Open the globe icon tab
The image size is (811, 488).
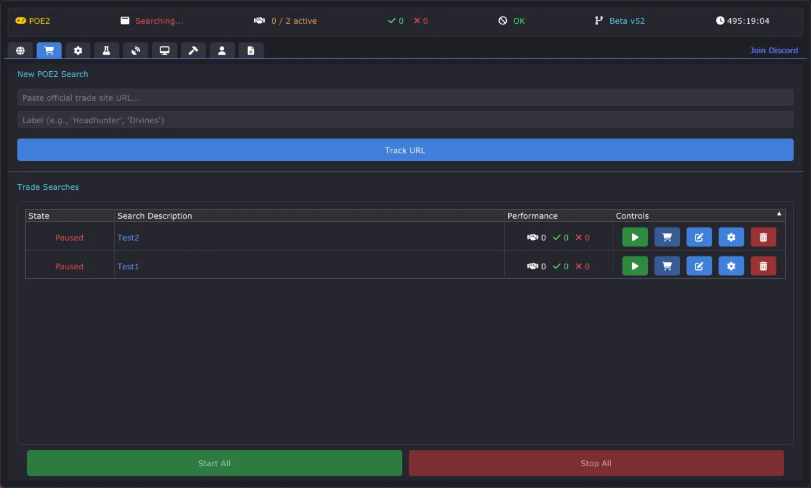21,51
